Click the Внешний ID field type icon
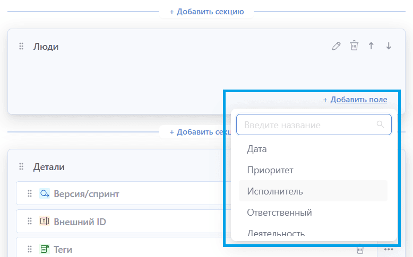 pos(45,221)
